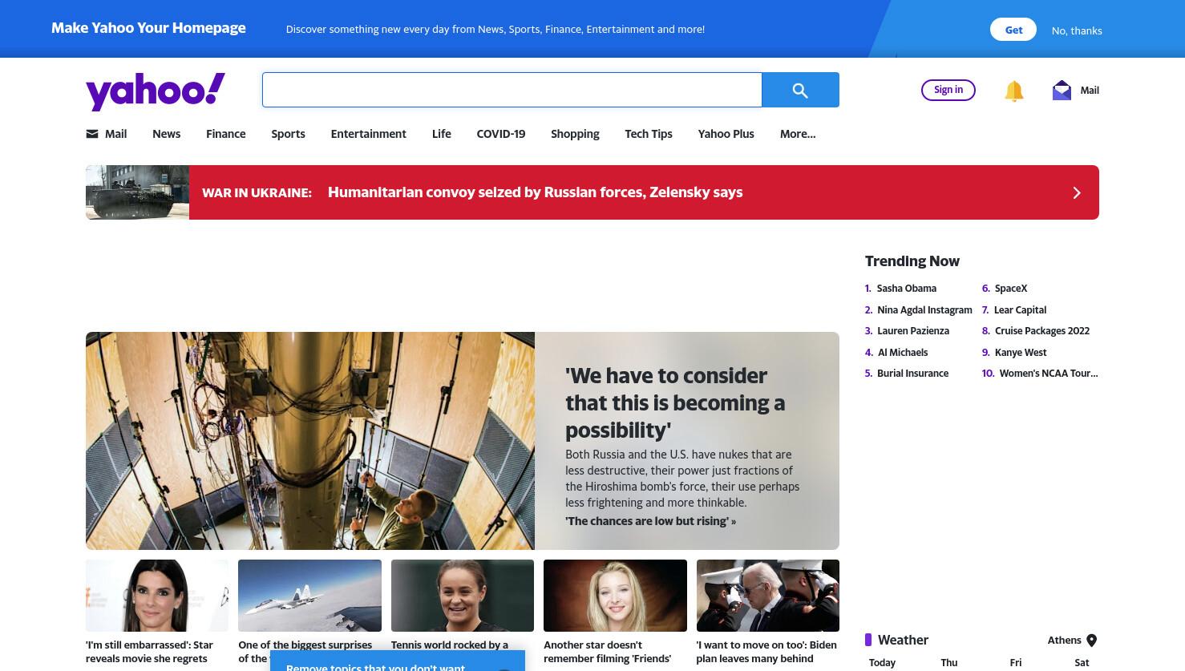Screen dimensions: 1185x671
Task: Select the trending topic Al Michaels
Action: click(x=903, y=352)
